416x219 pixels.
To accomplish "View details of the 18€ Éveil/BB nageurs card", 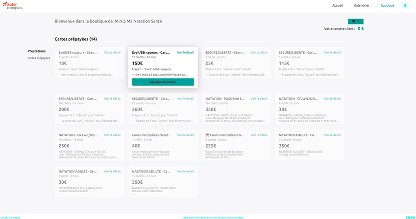I will click(112, 52).
